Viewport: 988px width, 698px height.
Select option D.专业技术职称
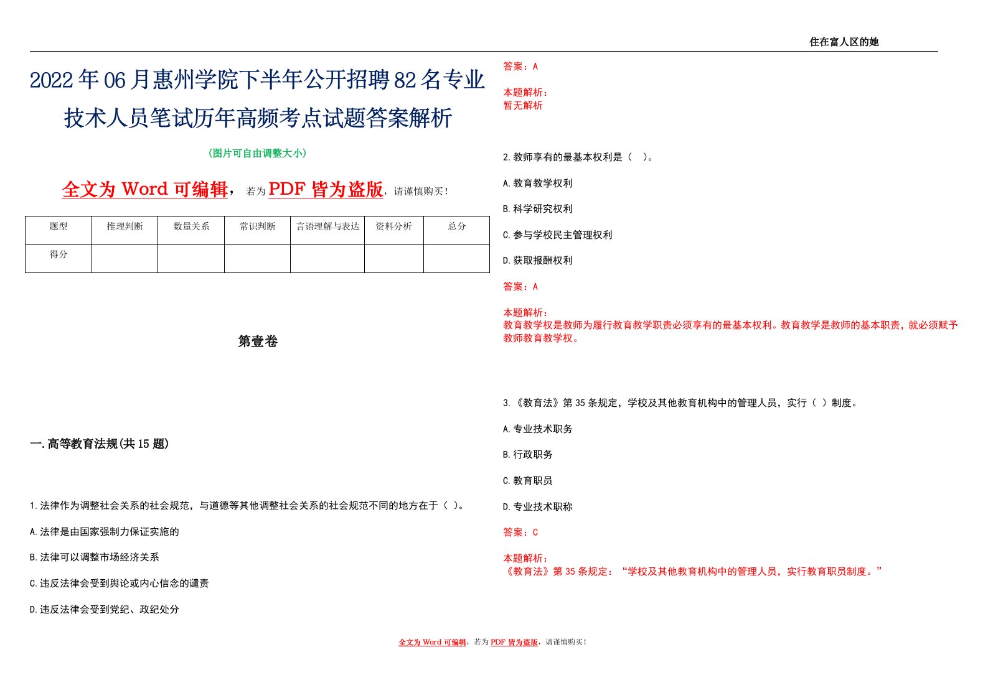pyautogui.click(x=538, y=507)
